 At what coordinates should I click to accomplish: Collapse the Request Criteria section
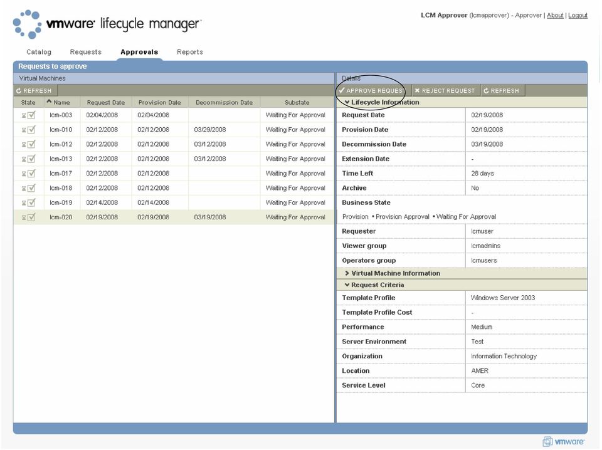pos(347,285)
